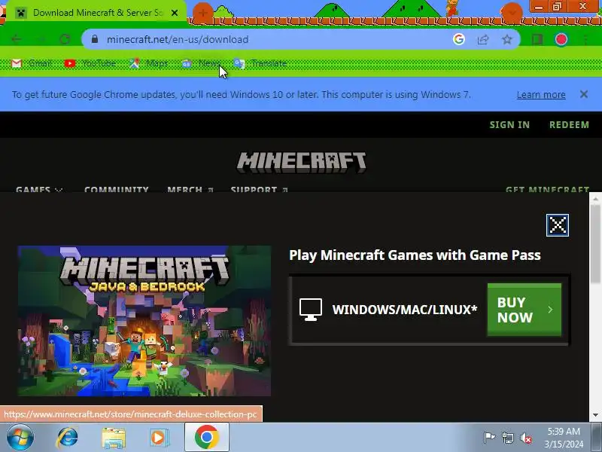Open the MERCH menu item
Screen dimensions: 602x452
click(190, 189)
